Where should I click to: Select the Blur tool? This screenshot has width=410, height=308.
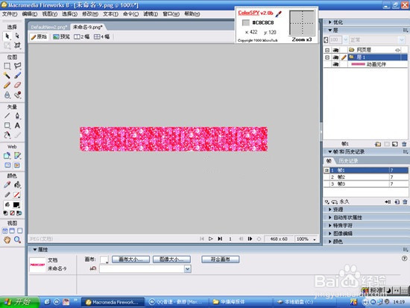[7, 95]
